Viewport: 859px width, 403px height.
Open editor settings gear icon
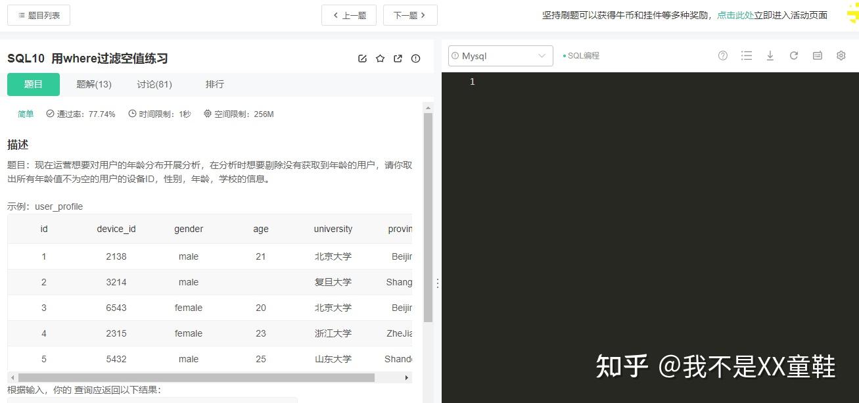pos(841,56)
